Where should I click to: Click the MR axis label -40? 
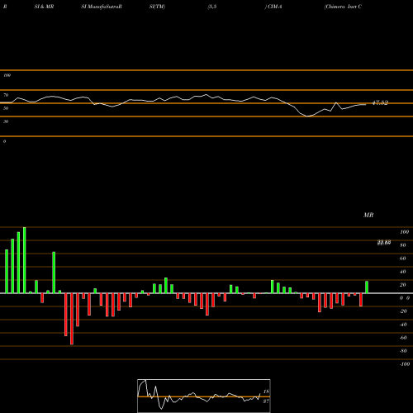pos(403,325)
